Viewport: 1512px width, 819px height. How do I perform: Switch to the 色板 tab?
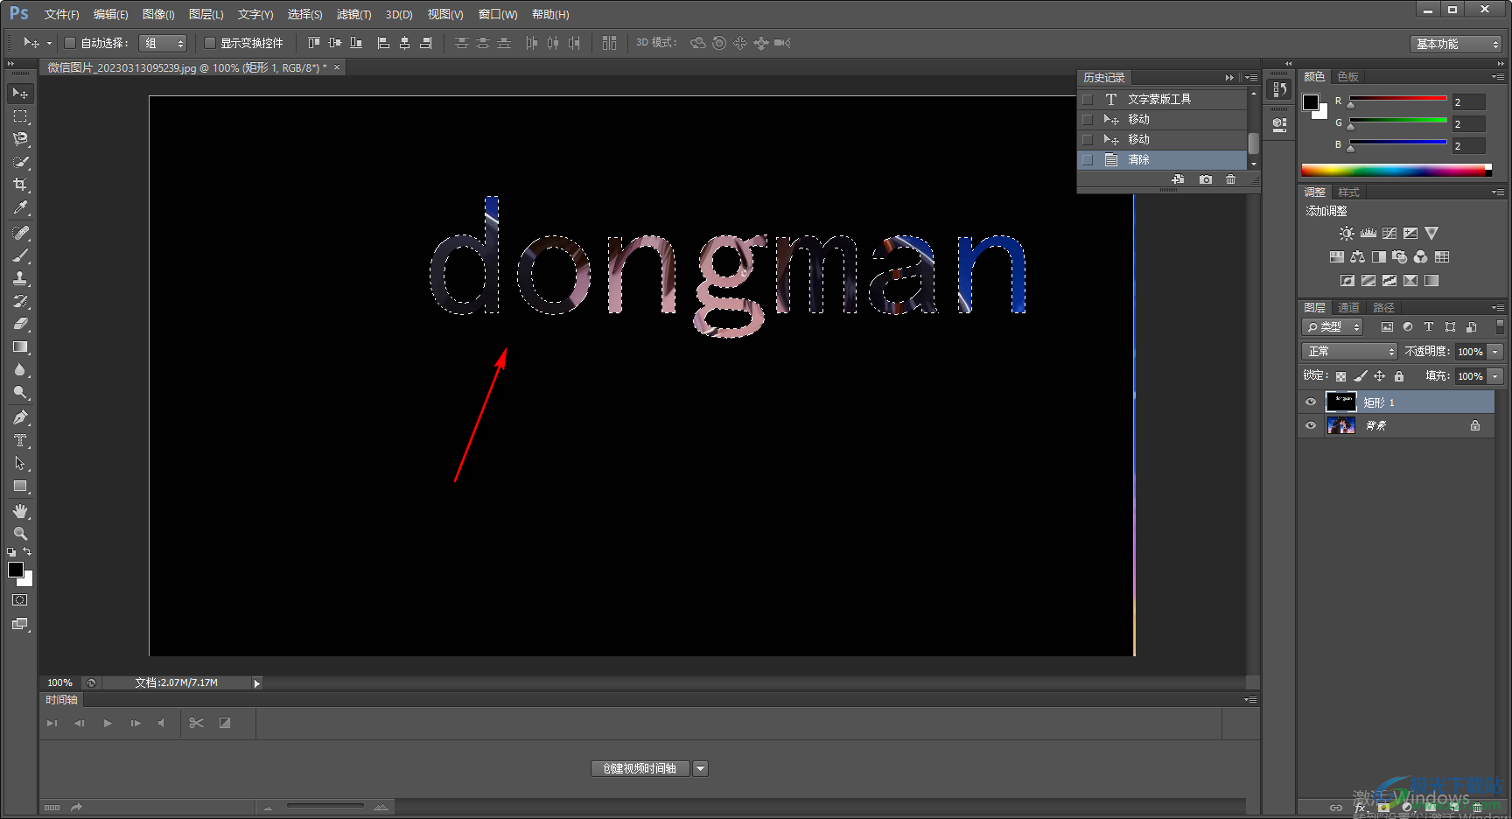[x=1347, y=77]
